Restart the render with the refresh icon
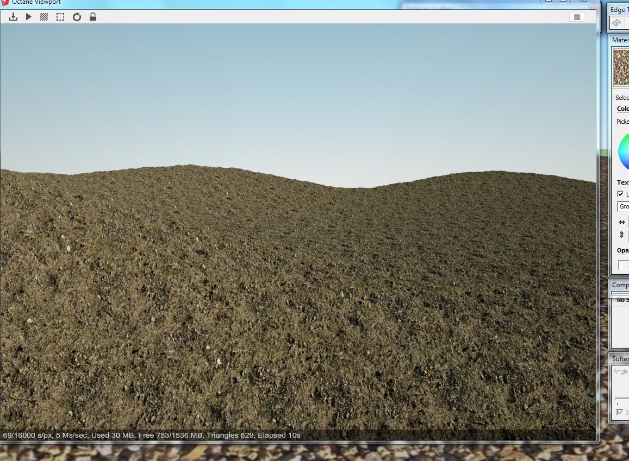 click(77, 17)
